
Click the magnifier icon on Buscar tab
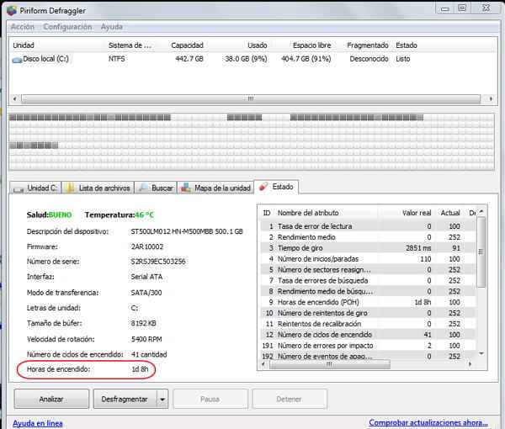tap(143, 188)
